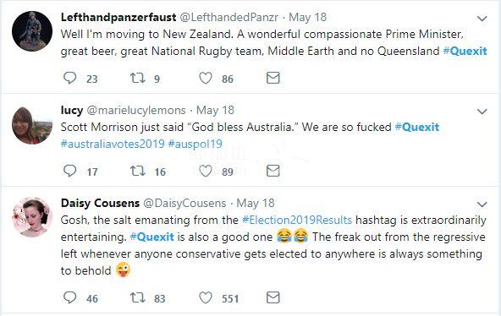Like Lefthandpanzerfaust's tweet with 86 likes
The width and height of the screenshot is (501, 316).
(206, 78)
